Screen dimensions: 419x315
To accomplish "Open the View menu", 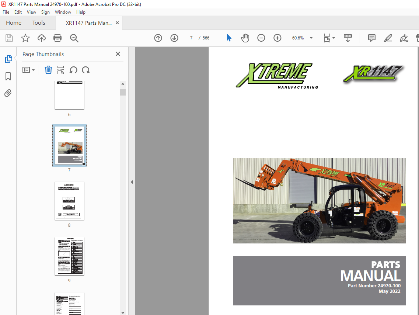I will 31,12.
